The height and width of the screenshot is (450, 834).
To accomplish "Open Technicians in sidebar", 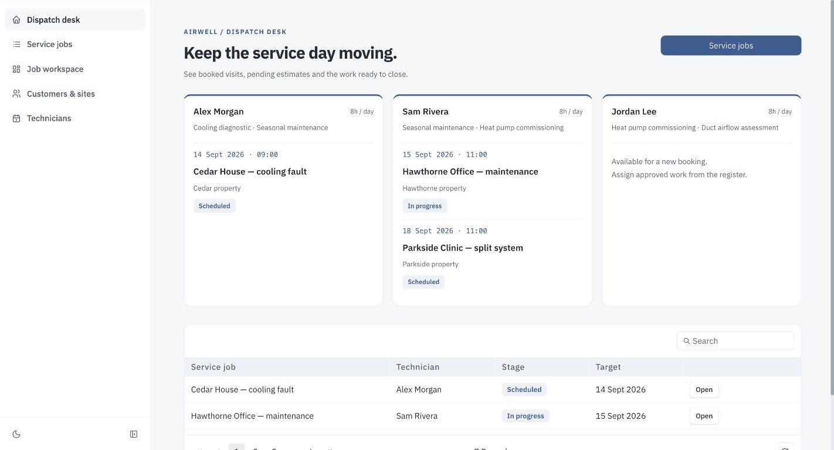I will 75,119.
